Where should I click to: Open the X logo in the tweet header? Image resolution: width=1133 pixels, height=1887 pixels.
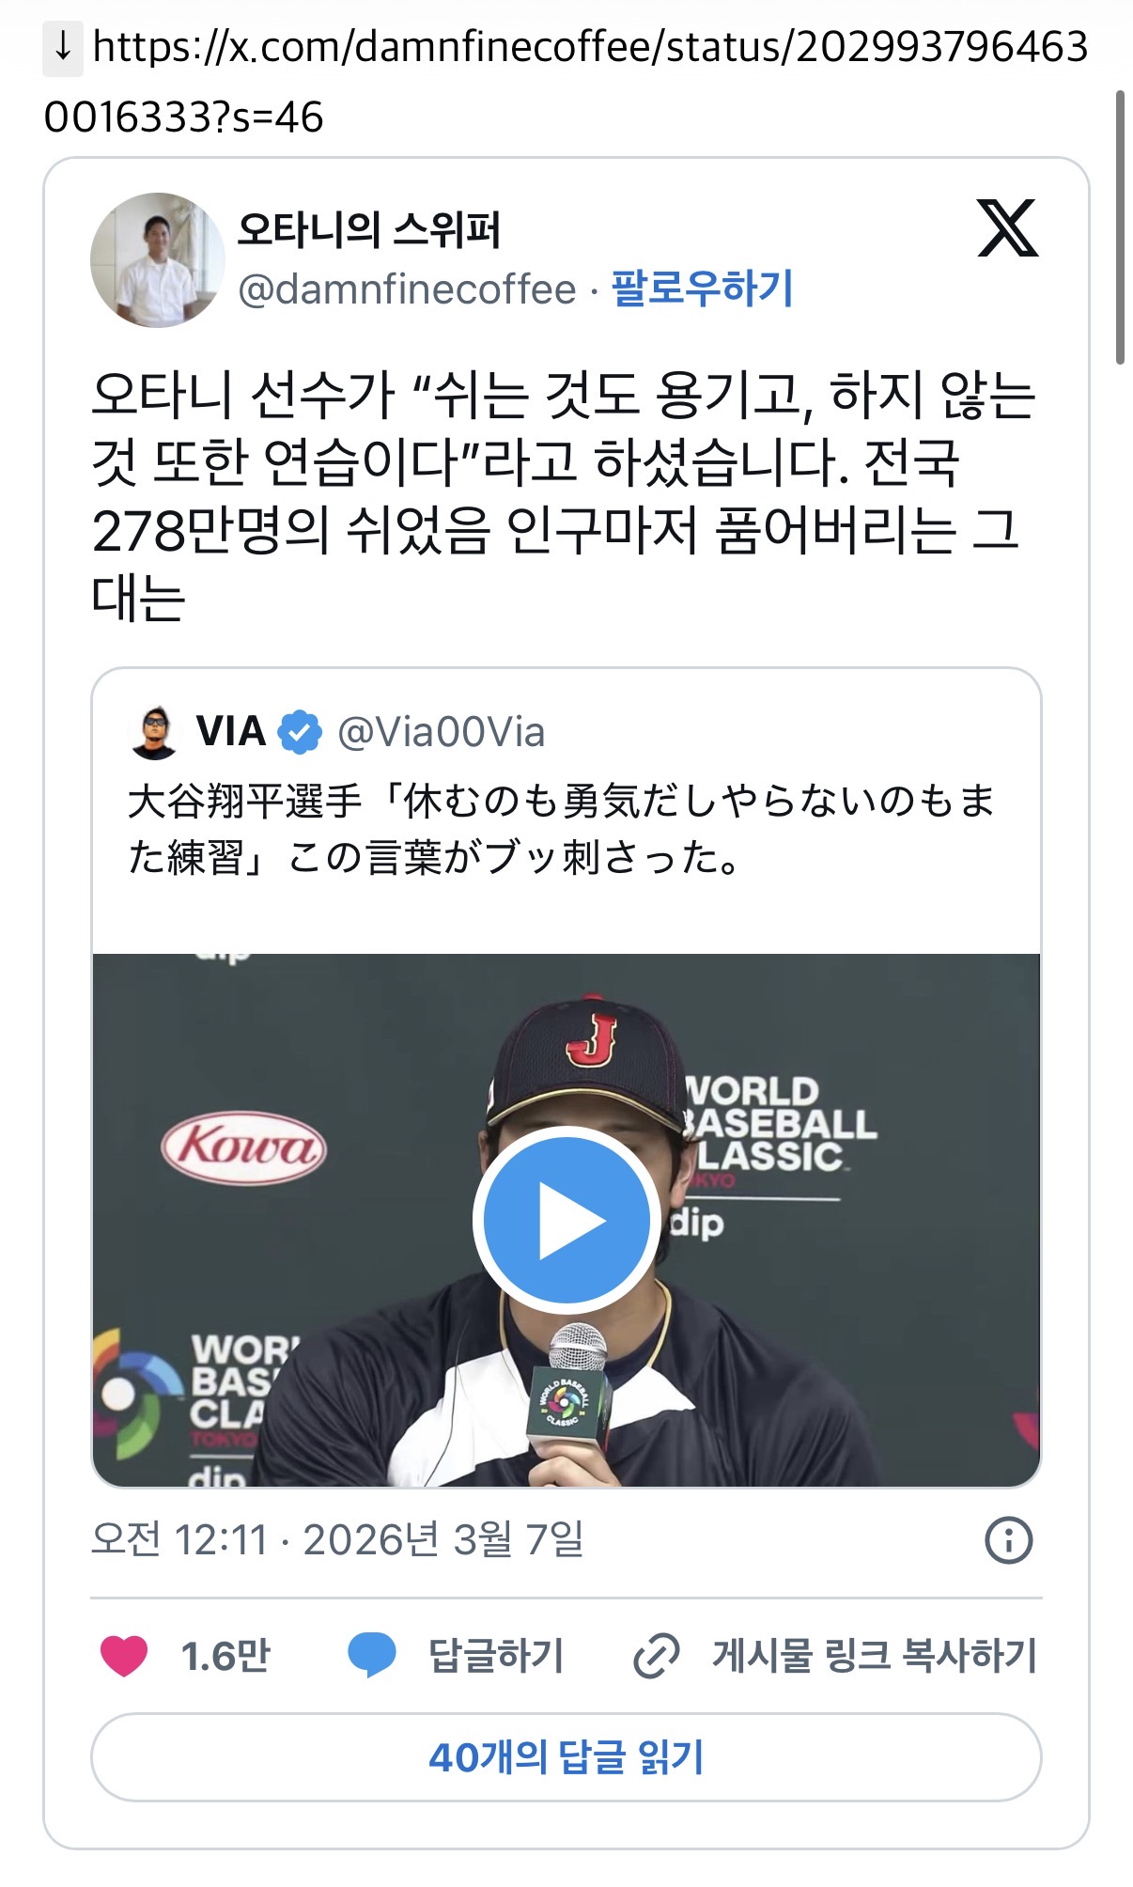click(x=1007, y=228)
